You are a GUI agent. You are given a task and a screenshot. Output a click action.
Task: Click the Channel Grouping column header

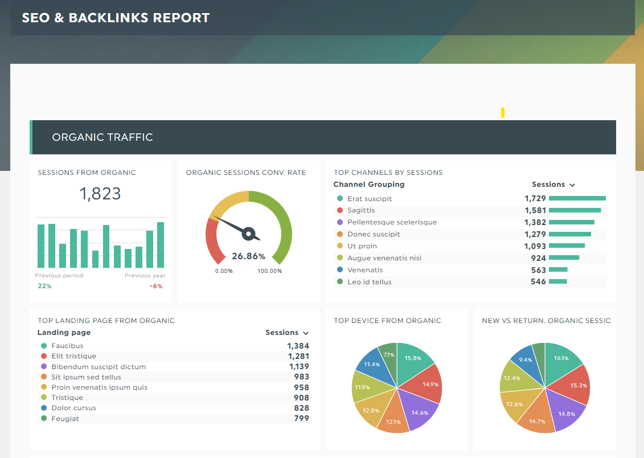pos(369,185)
